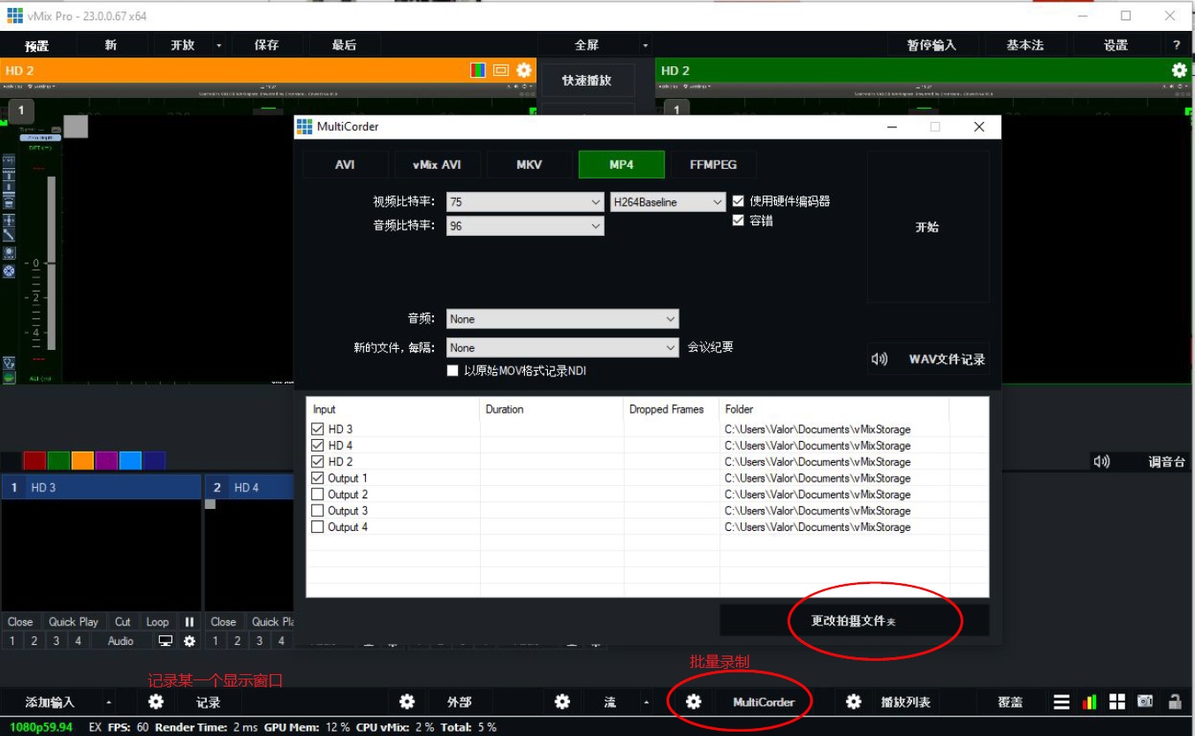This screenshot has height=736, width=1195.
Task: Select the light blue color swatch
Action: pyautogui.click(x=130, y=460)
